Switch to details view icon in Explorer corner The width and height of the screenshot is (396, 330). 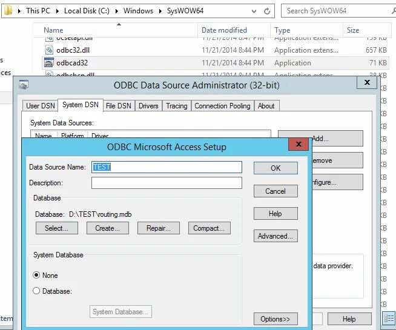tap(389, 318)
